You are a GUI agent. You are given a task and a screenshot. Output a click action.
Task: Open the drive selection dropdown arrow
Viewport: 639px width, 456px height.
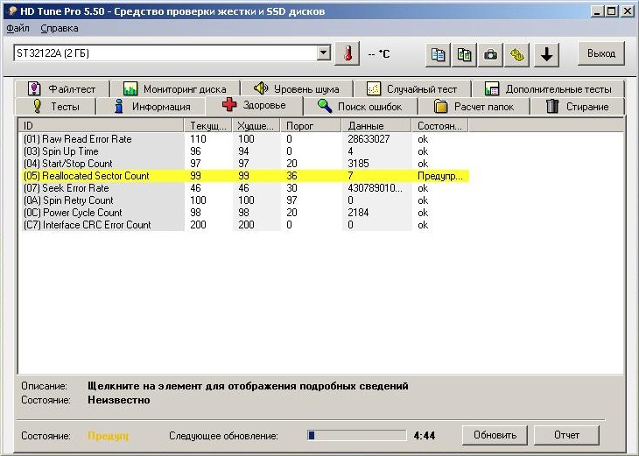click(x=324, y=53)
